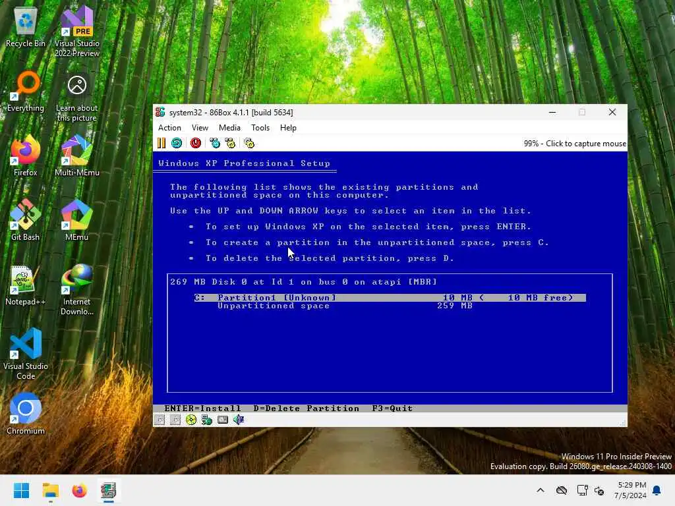Click the sound speaker status bar icon

click(x=239, y=420)
